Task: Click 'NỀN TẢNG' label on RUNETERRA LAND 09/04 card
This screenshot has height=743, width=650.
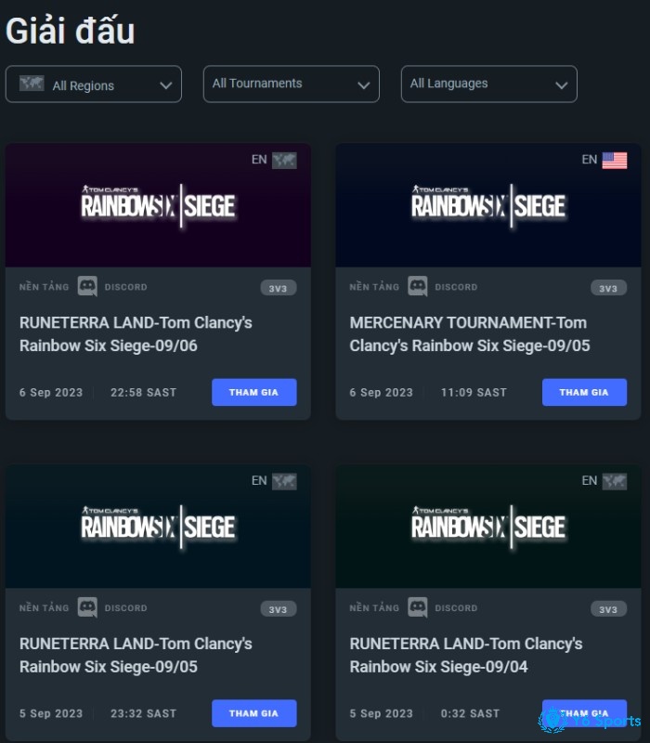Action: pyautogui.click(x=374, y=608)
